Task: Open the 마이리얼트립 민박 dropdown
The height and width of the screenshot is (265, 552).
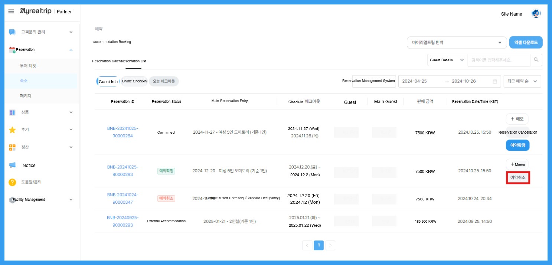Action: click(x=457, y=43)
